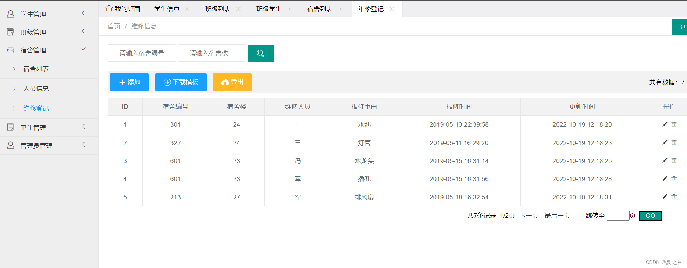
Task: Click the 宿舍管理 sidebar icon
Action: pyautogui.click(x=11, y=50)
